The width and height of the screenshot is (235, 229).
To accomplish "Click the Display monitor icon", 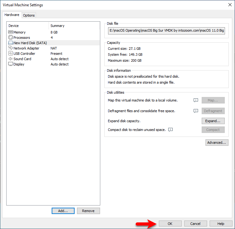I will pyautogui.click(x=10, y=64).
